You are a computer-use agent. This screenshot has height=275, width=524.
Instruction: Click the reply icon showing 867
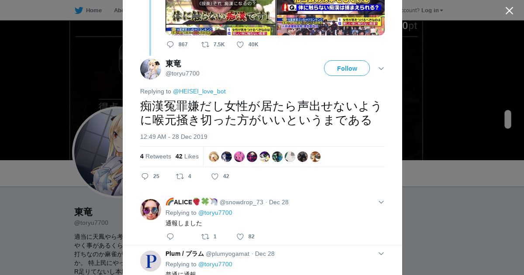click(x=170, y=45)
